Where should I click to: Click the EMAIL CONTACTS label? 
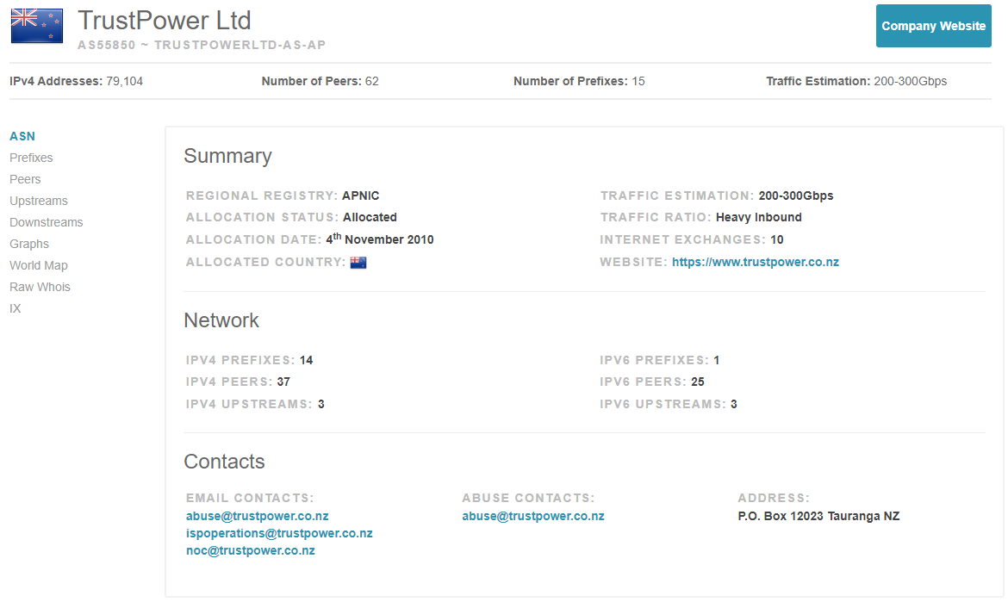(x=250, y=498)
